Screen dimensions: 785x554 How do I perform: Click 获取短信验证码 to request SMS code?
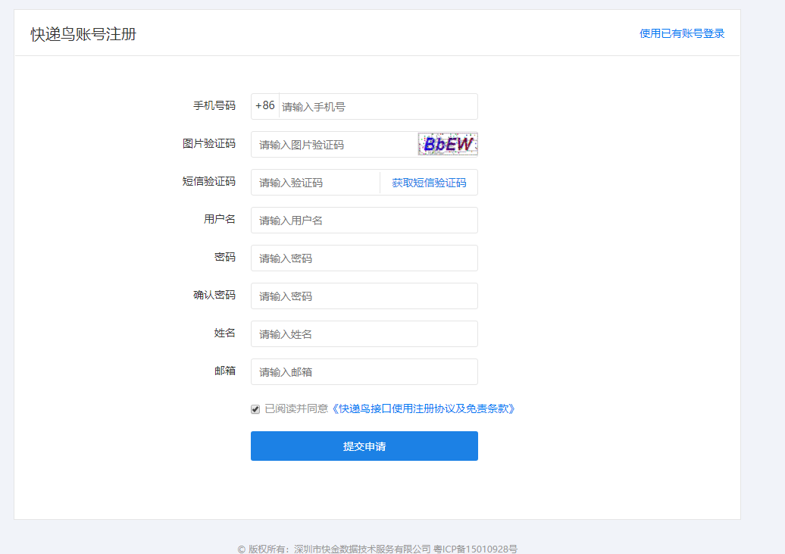coord(429,183)
